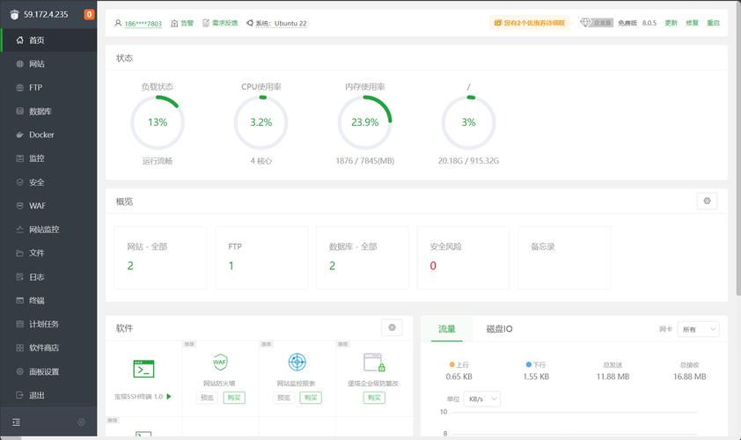Click the WAF icon in the sidebar
Screen dimensions: 741x440
[20, 206]
